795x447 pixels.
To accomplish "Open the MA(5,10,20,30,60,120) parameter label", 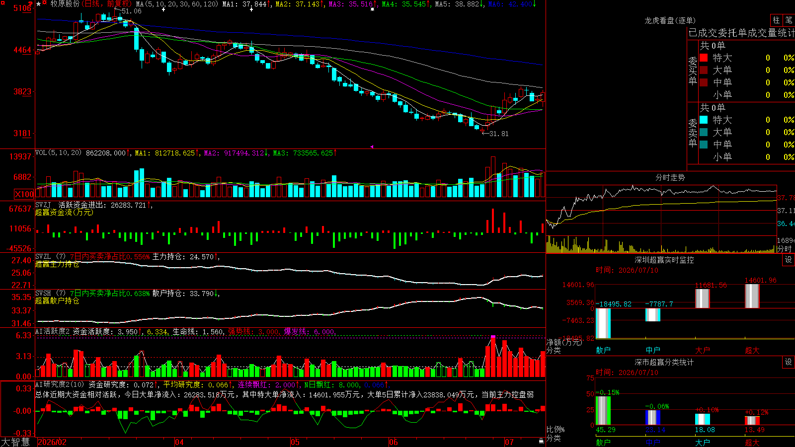I will 177,4.
